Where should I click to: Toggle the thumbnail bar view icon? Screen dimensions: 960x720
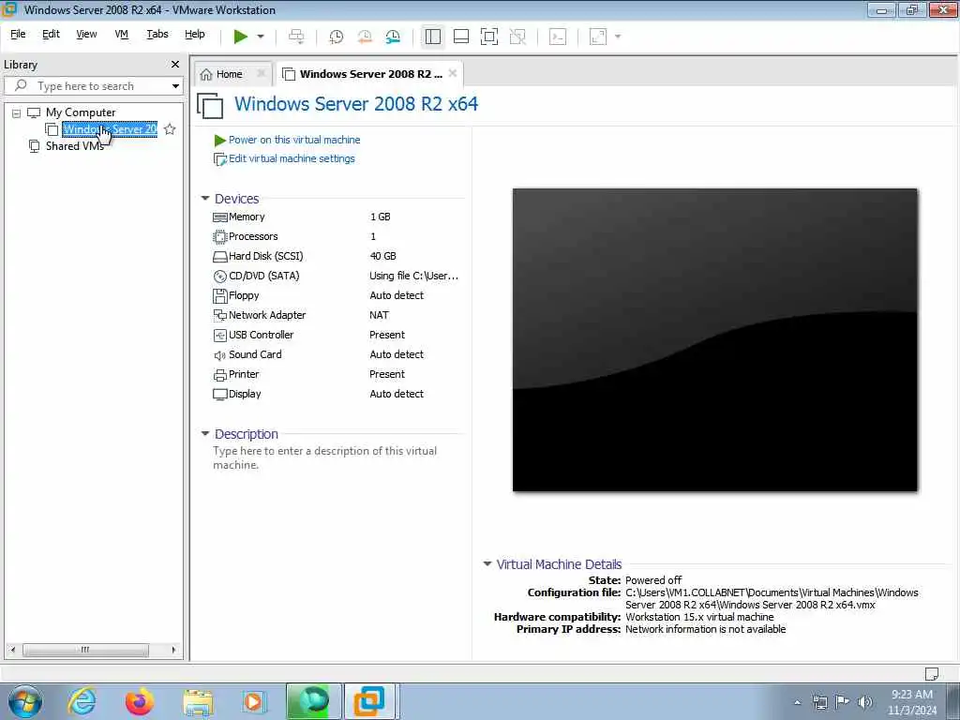461,37
